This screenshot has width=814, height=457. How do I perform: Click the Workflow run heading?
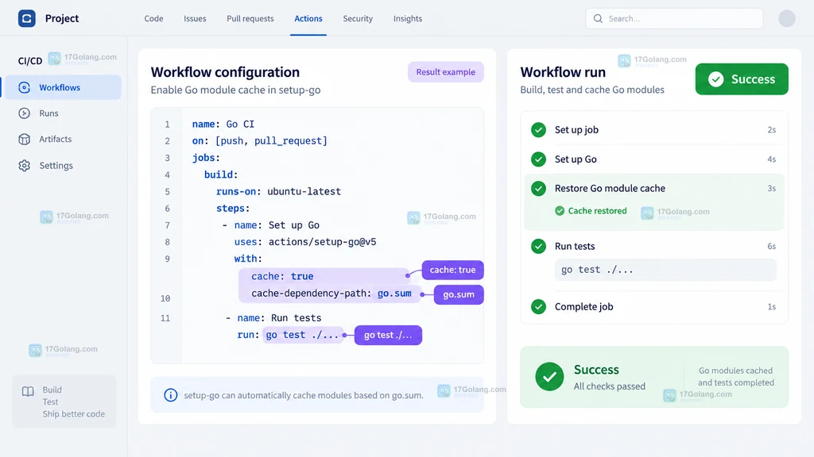[x=563, y=72]
